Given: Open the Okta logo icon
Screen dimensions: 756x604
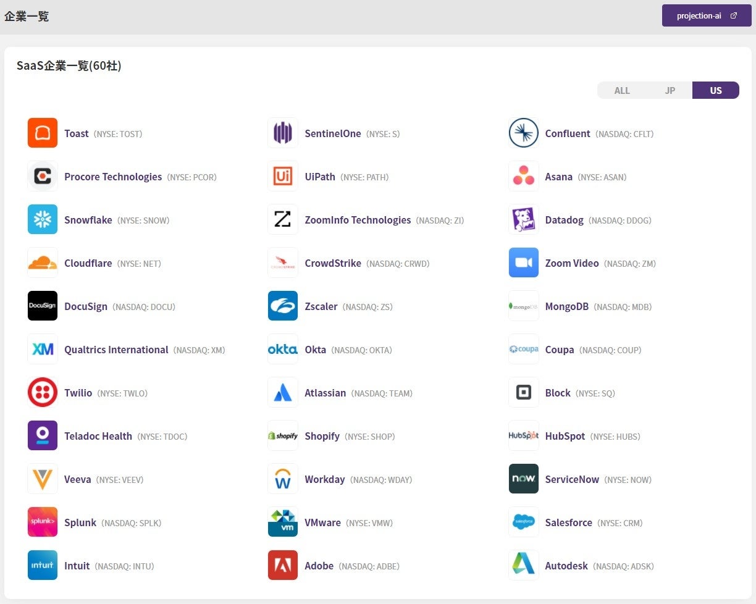Looking at the screenshot, I should (x=283, y=349).
